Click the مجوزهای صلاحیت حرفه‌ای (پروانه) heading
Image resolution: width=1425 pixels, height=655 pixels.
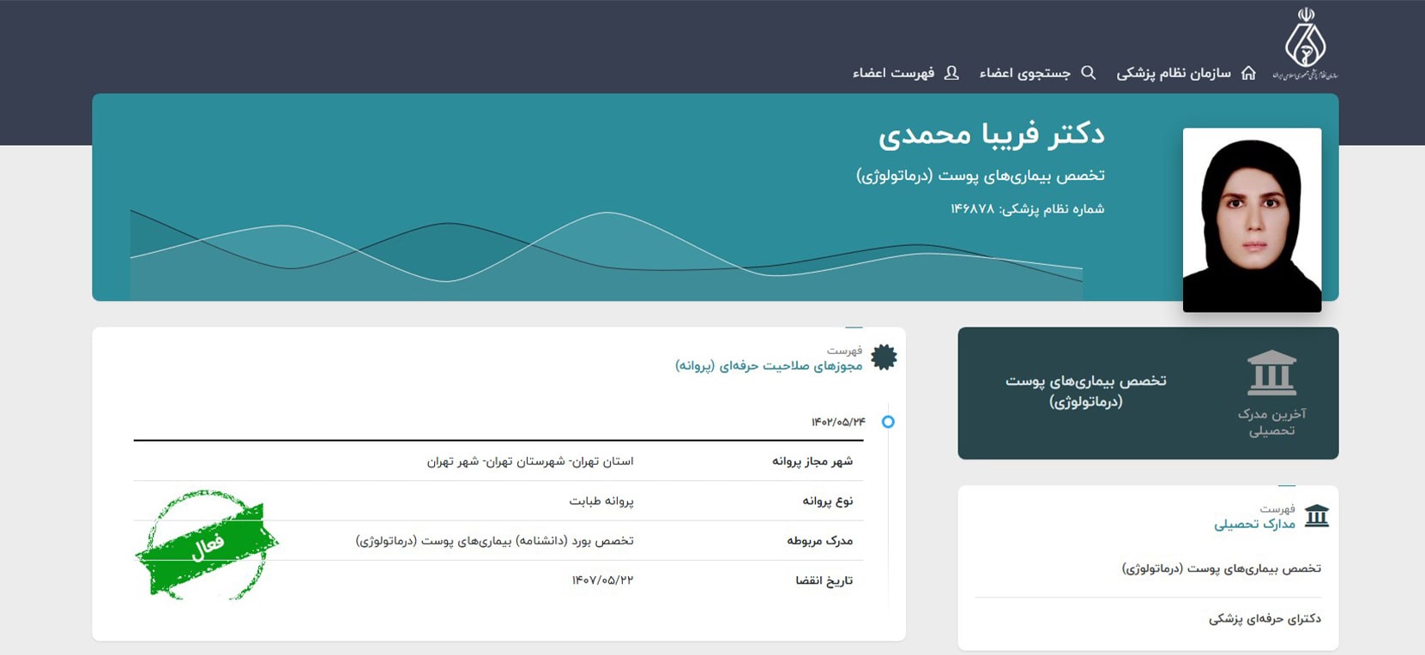click(769, 366)
